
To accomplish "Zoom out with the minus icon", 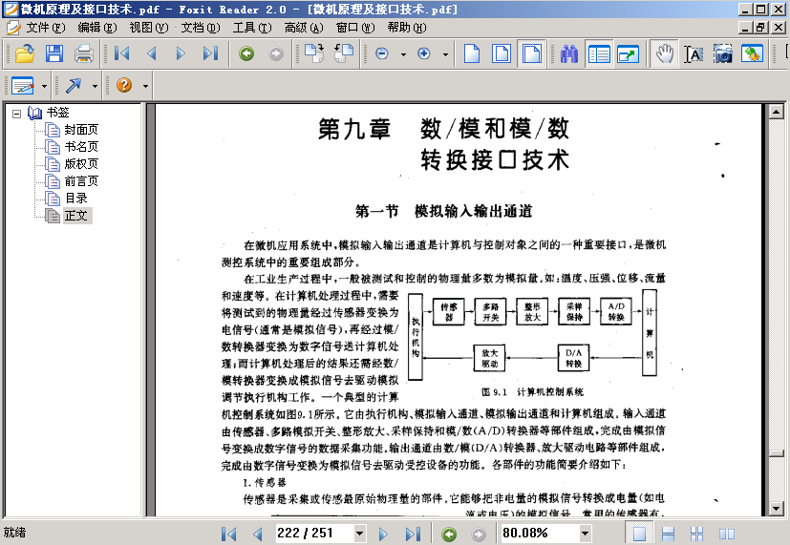I will [382, 53].
